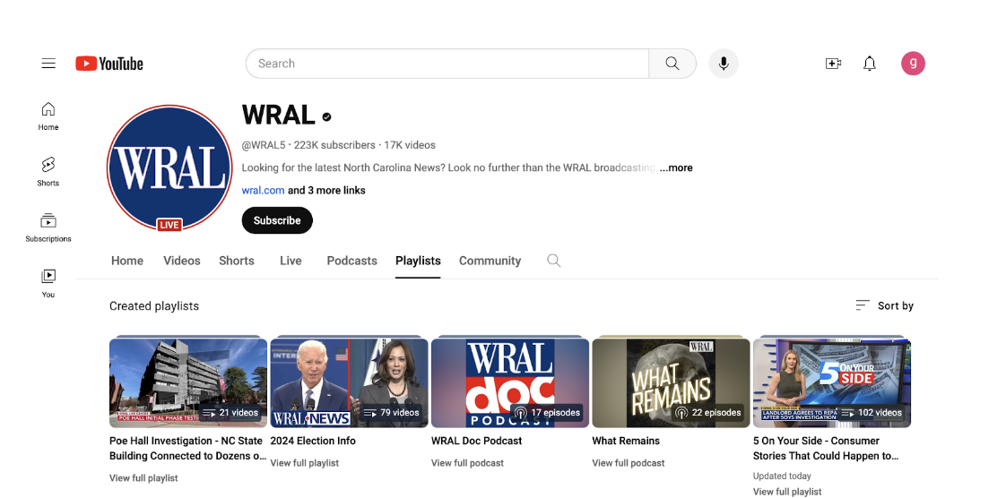
Task: Open 5 On Your Side playlist thumbnail
Action: (x=832, y=382)
